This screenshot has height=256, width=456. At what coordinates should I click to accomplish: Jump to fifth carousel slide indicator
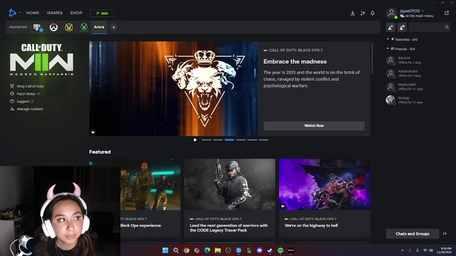pyautogui.click(x=252, y=140)
